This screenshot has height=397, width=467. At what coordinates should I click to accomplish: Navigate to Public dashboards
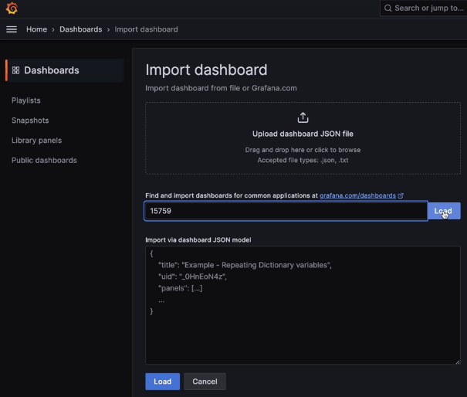coord(44,161)
